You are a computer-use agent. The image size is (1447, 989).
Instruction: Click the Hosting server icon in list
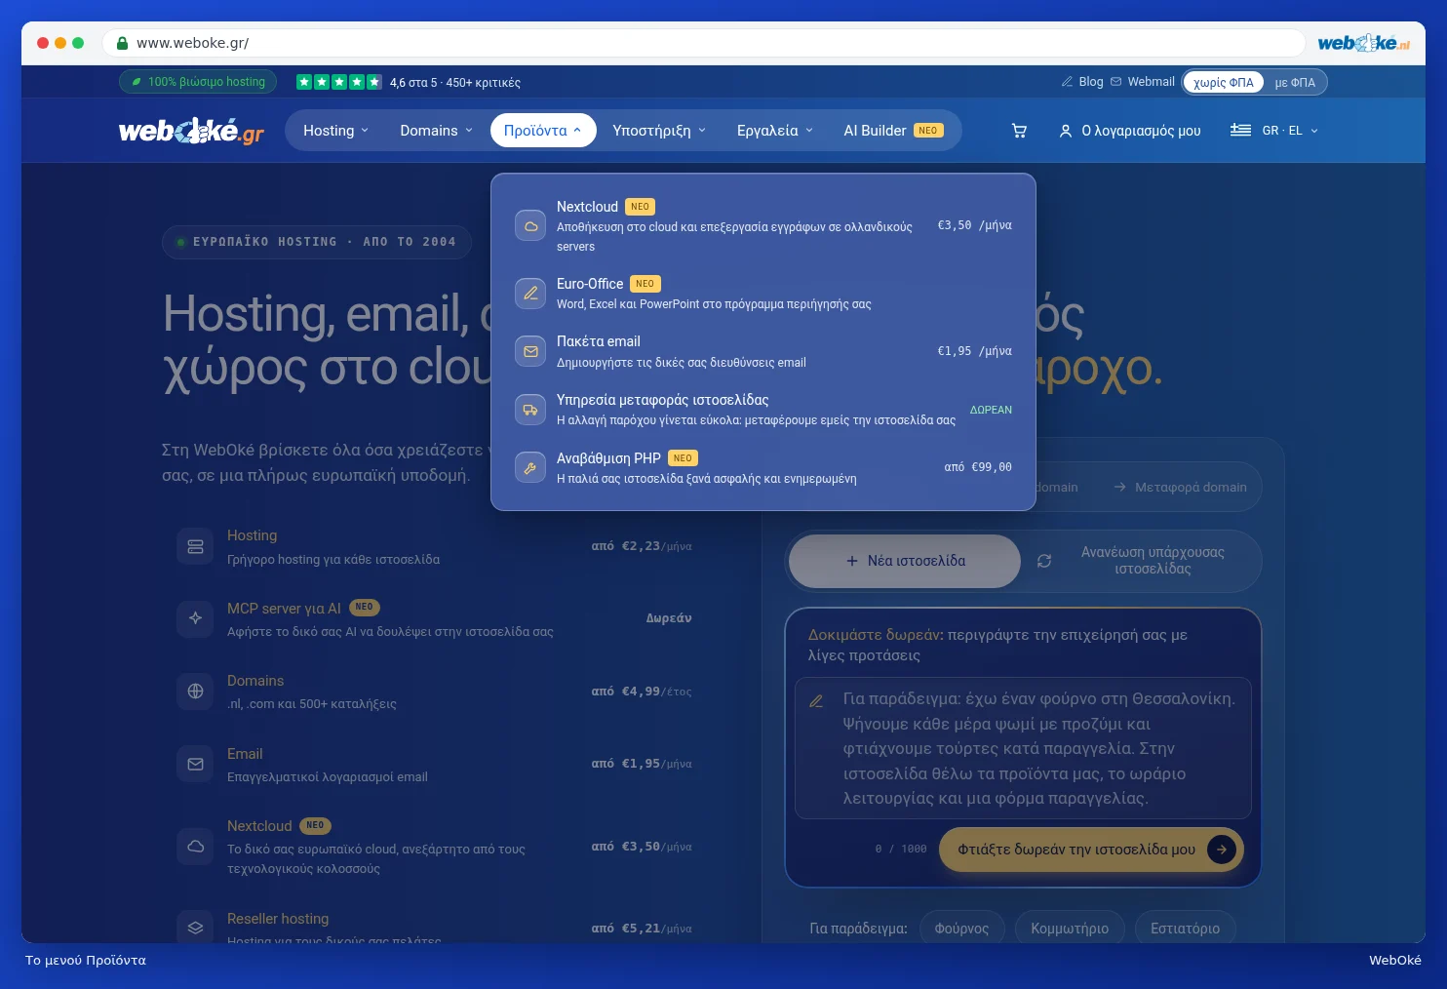195,546
